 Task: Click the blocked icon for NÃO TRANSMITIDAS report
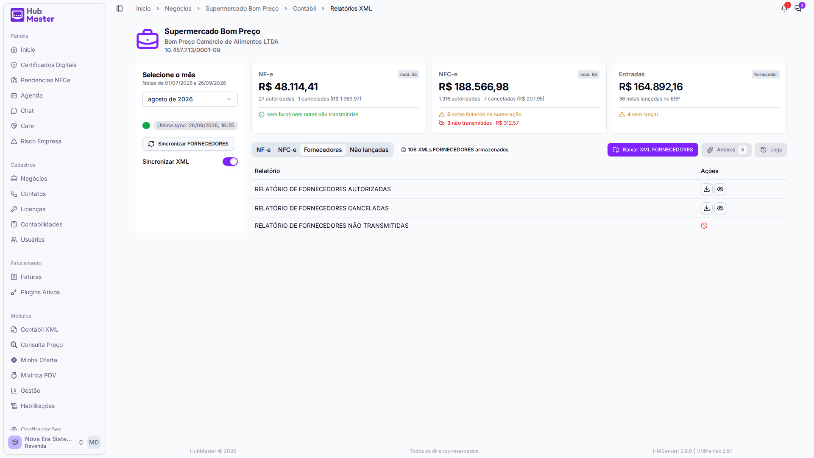pyautogui.click(x=704, y=226)
